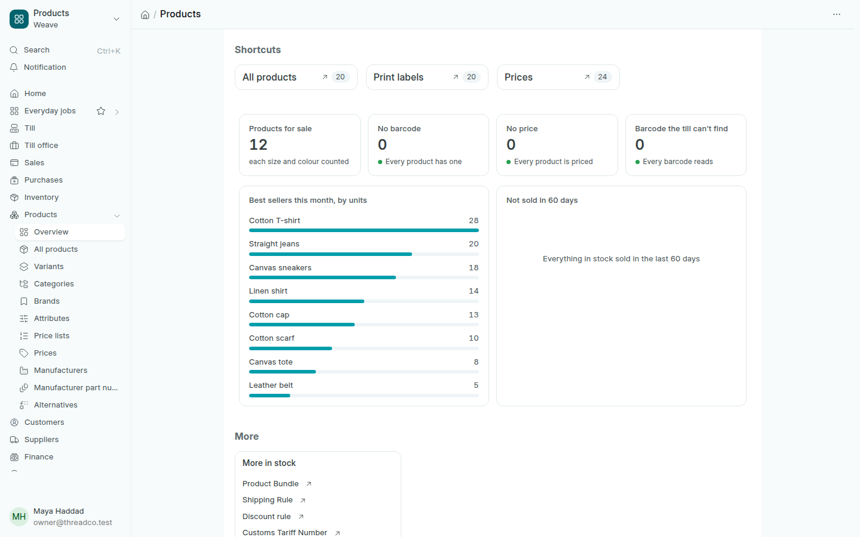Go to All products in sidebar
860x537 pixels.
coord(70,249)
